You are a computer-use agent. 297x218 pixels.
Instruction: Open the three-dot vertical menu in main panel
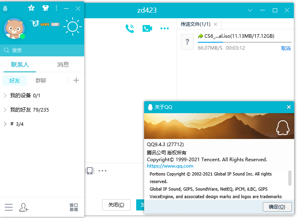(x=56, y=8)
